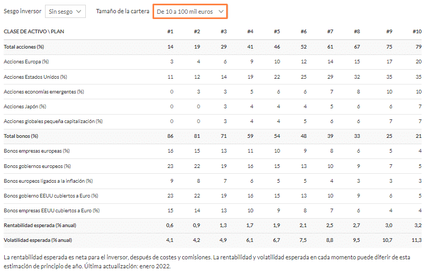The height and width of the screenshot is (272, 429).
Task: Click the 'Total acciones (%)' row label
Action: pos(24,46)
